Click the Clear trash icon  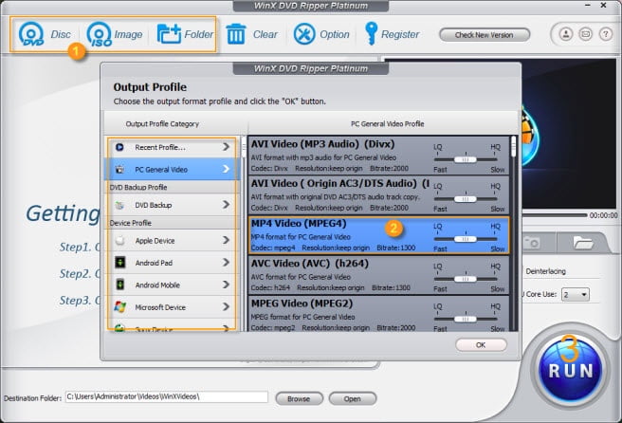[236, 34]
